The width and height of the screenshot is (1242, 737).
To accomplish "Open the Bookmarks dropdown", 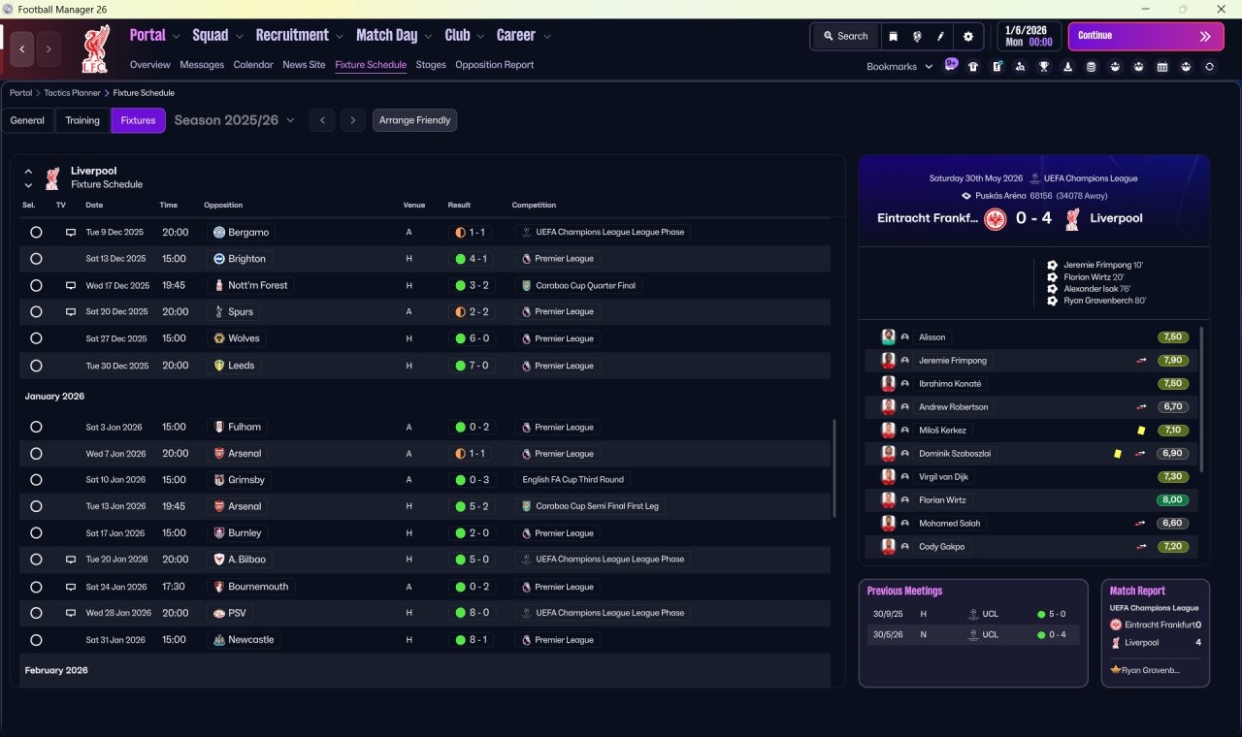I will pyautogui.click(x=899, y=67).
